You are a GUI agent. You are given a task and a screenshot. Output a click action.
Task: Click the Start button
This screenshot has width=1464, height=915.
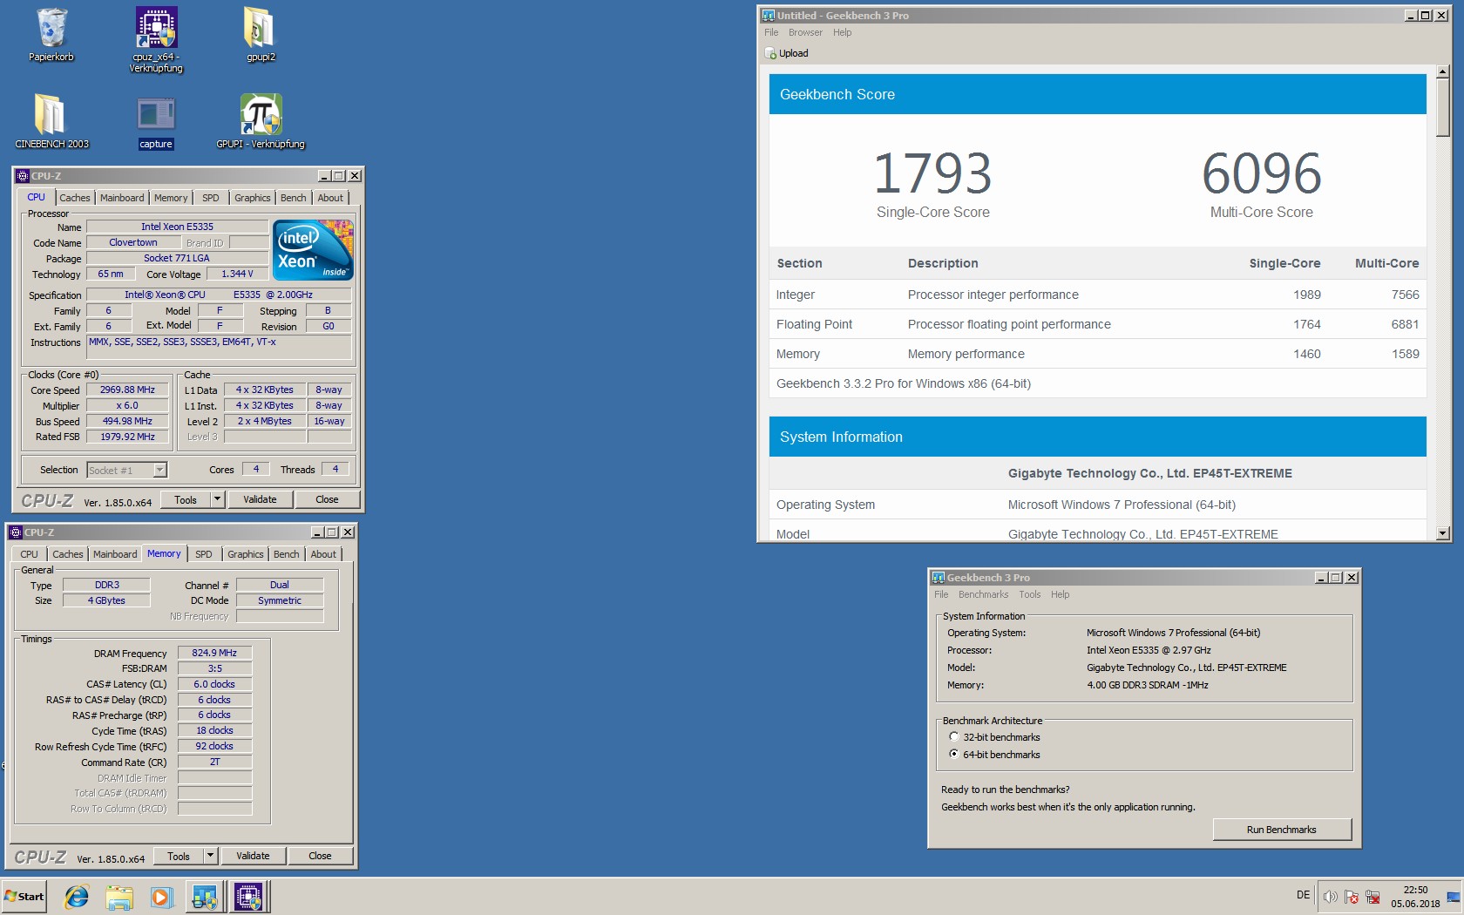[x=24, y=897]
